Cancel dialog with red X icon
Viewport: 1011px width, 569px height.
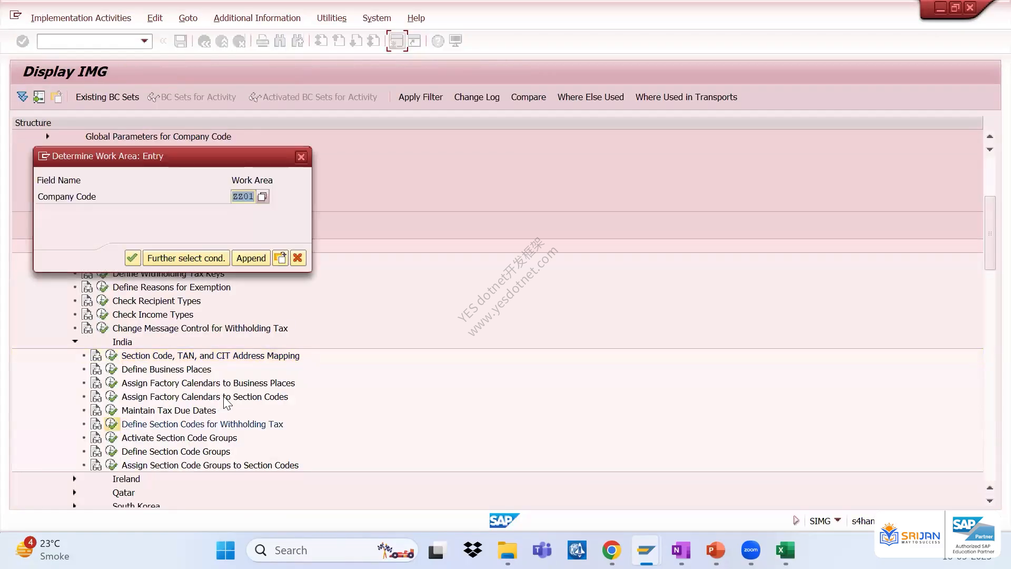click(x=298, y=258)
